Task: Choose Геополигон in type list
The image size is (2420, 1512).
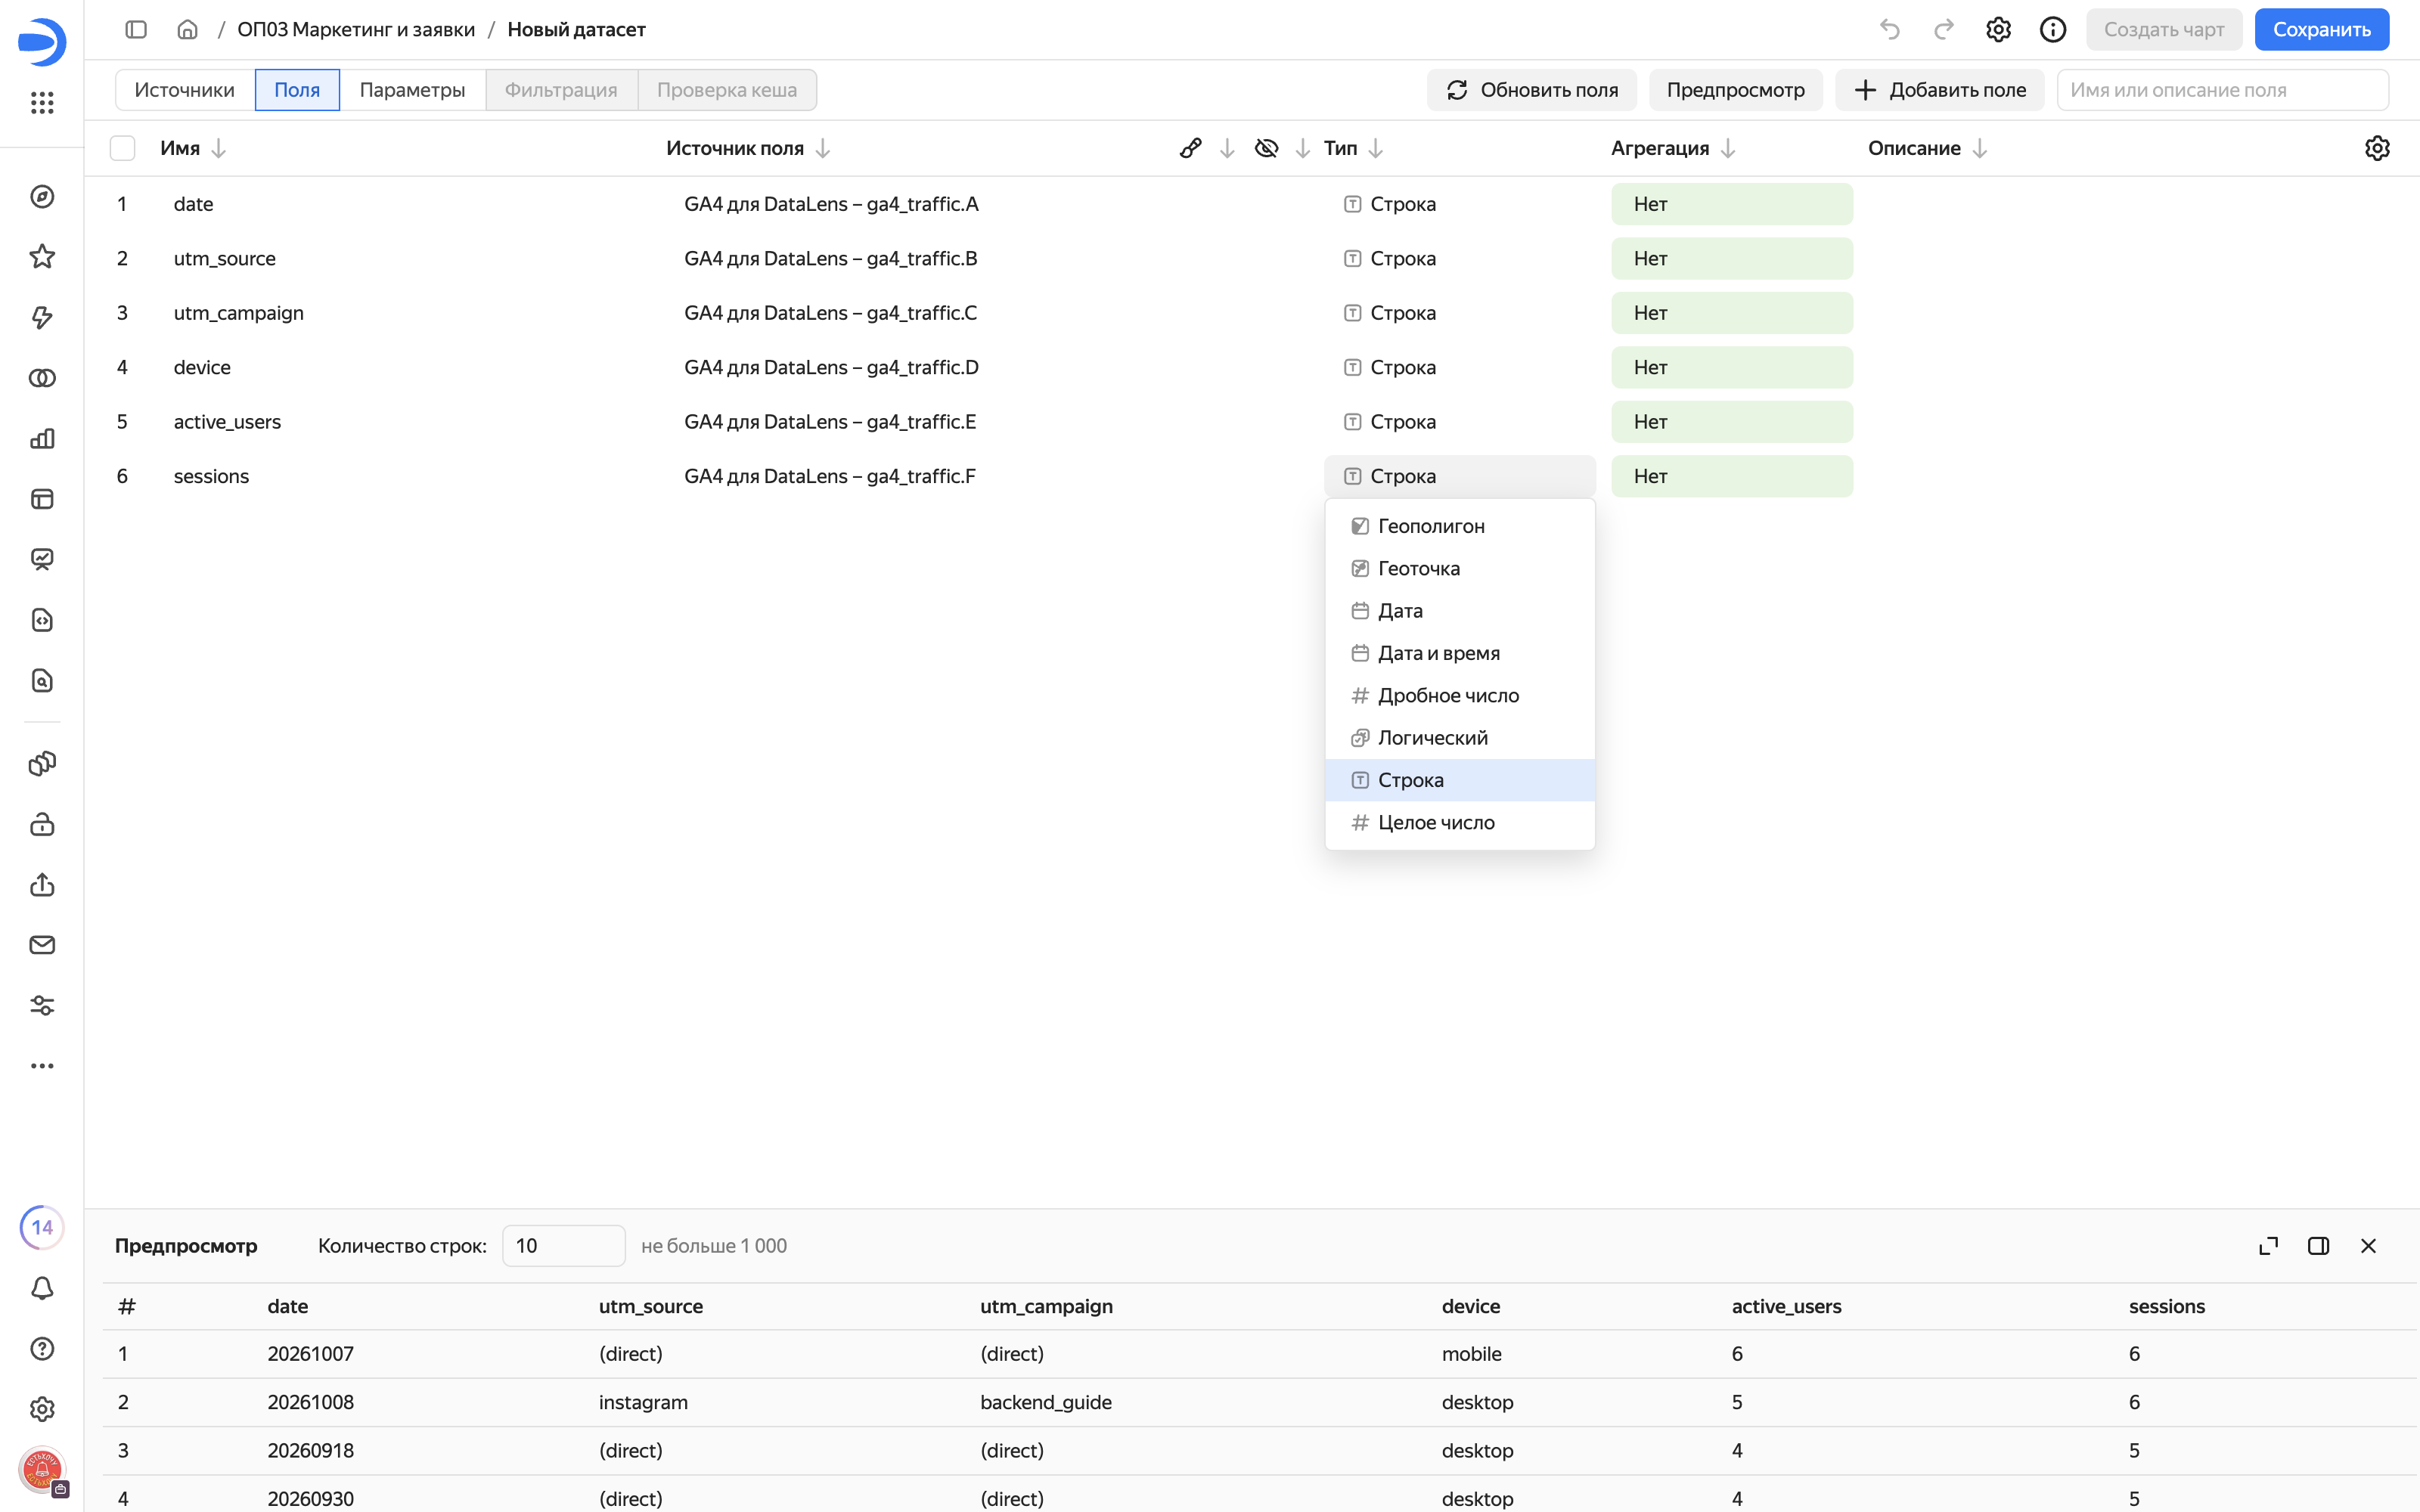Action: (x=1459, y=526)
